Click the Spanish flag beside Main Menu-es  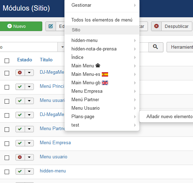[105, 74]
